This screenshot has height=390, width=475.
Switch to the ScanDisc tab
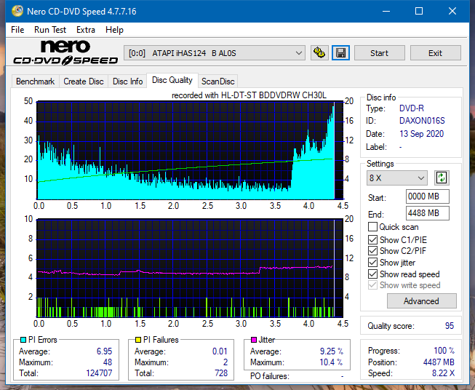pos(218,81)
